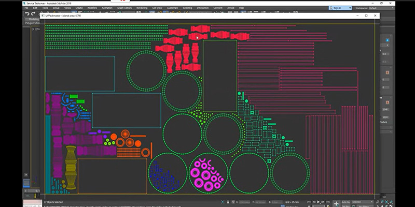Toggle Auto Key mode

point(346,202)
